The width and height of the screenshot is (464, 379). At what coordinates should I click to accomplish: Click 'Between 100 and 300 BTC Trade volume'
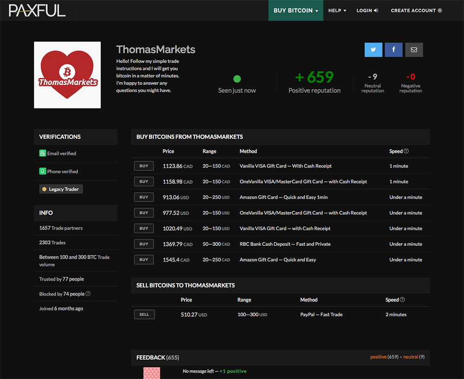[x=76, y=261]
